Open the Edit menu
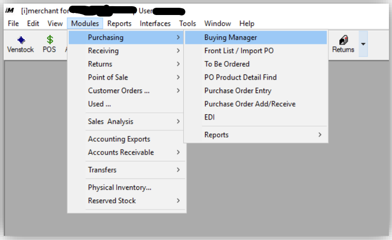 point(33,23)
